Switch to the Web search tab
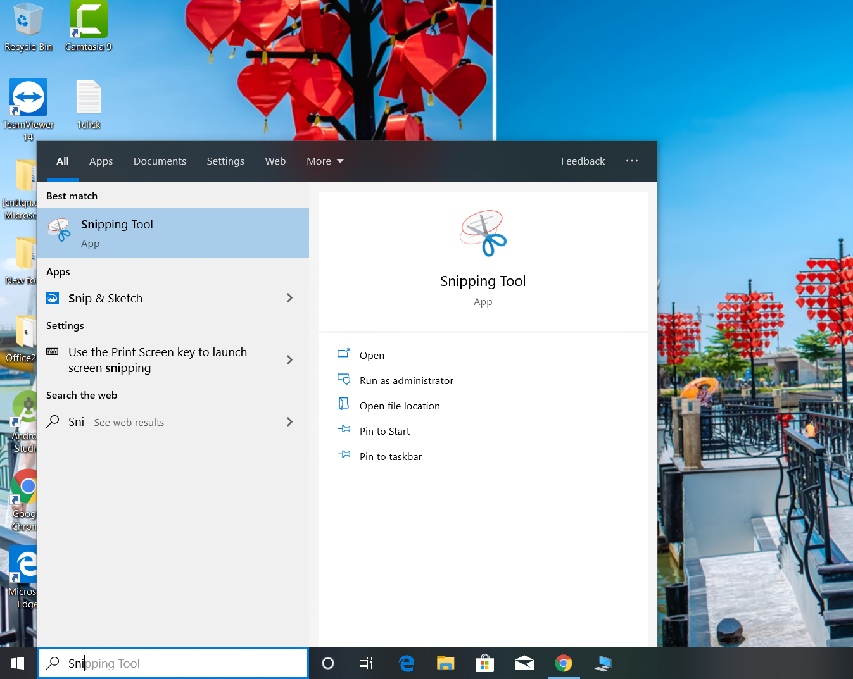 pyautogui.click(x=275, y=161)
